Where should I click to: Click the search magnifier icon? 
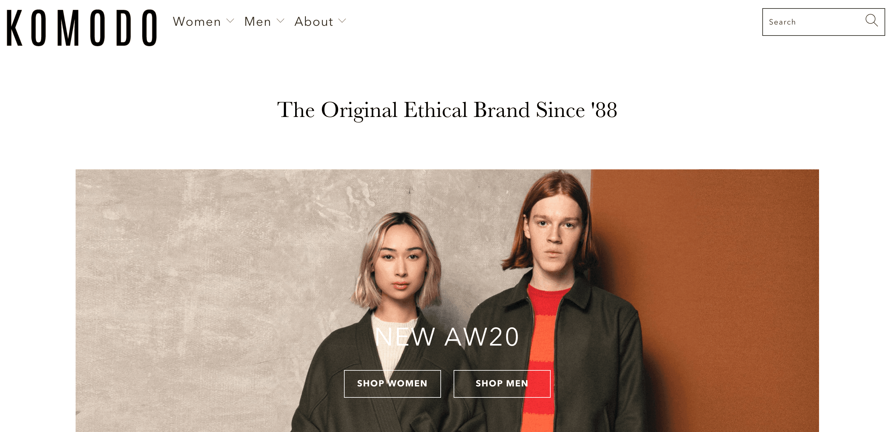(871, 20)
